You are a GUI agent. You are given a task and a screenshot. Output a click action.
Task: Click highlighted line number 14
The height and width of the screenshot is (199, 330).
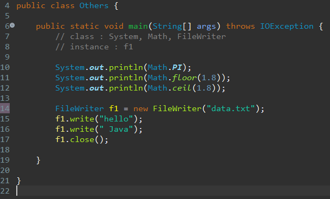[5, 108]
